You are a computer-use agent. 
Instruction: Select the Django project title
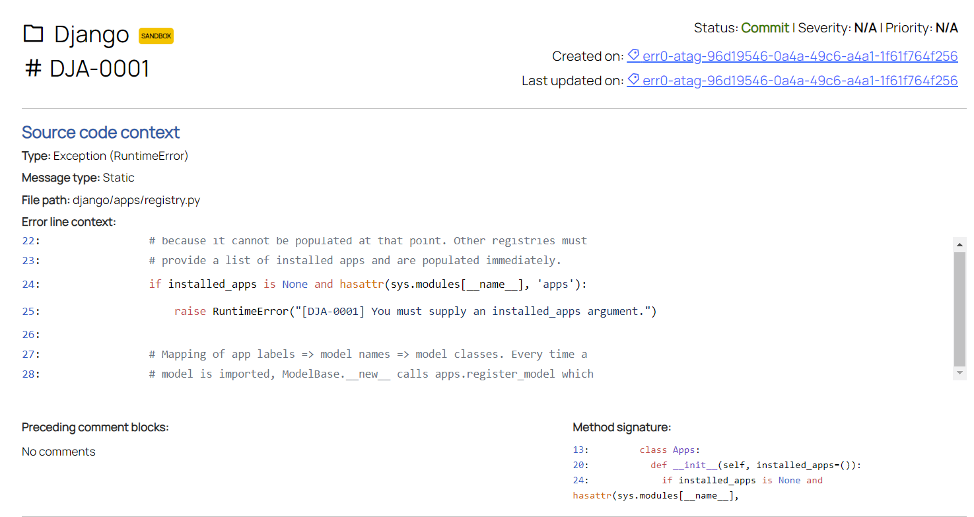[91, 34]
